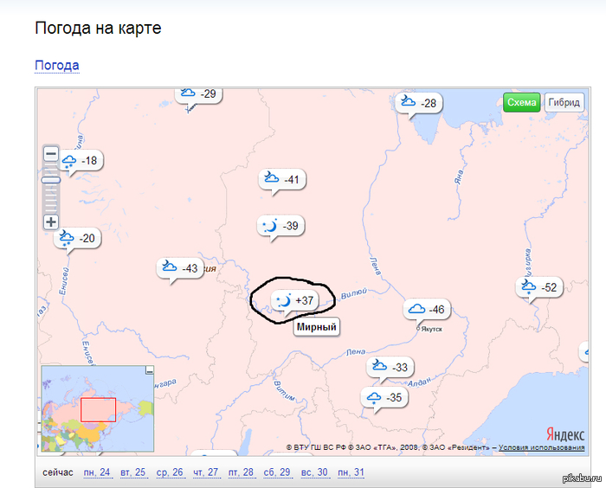Viewport: 606px width, 488px height.
Task: Switch map to Схема view
Action: click(522, 102)
